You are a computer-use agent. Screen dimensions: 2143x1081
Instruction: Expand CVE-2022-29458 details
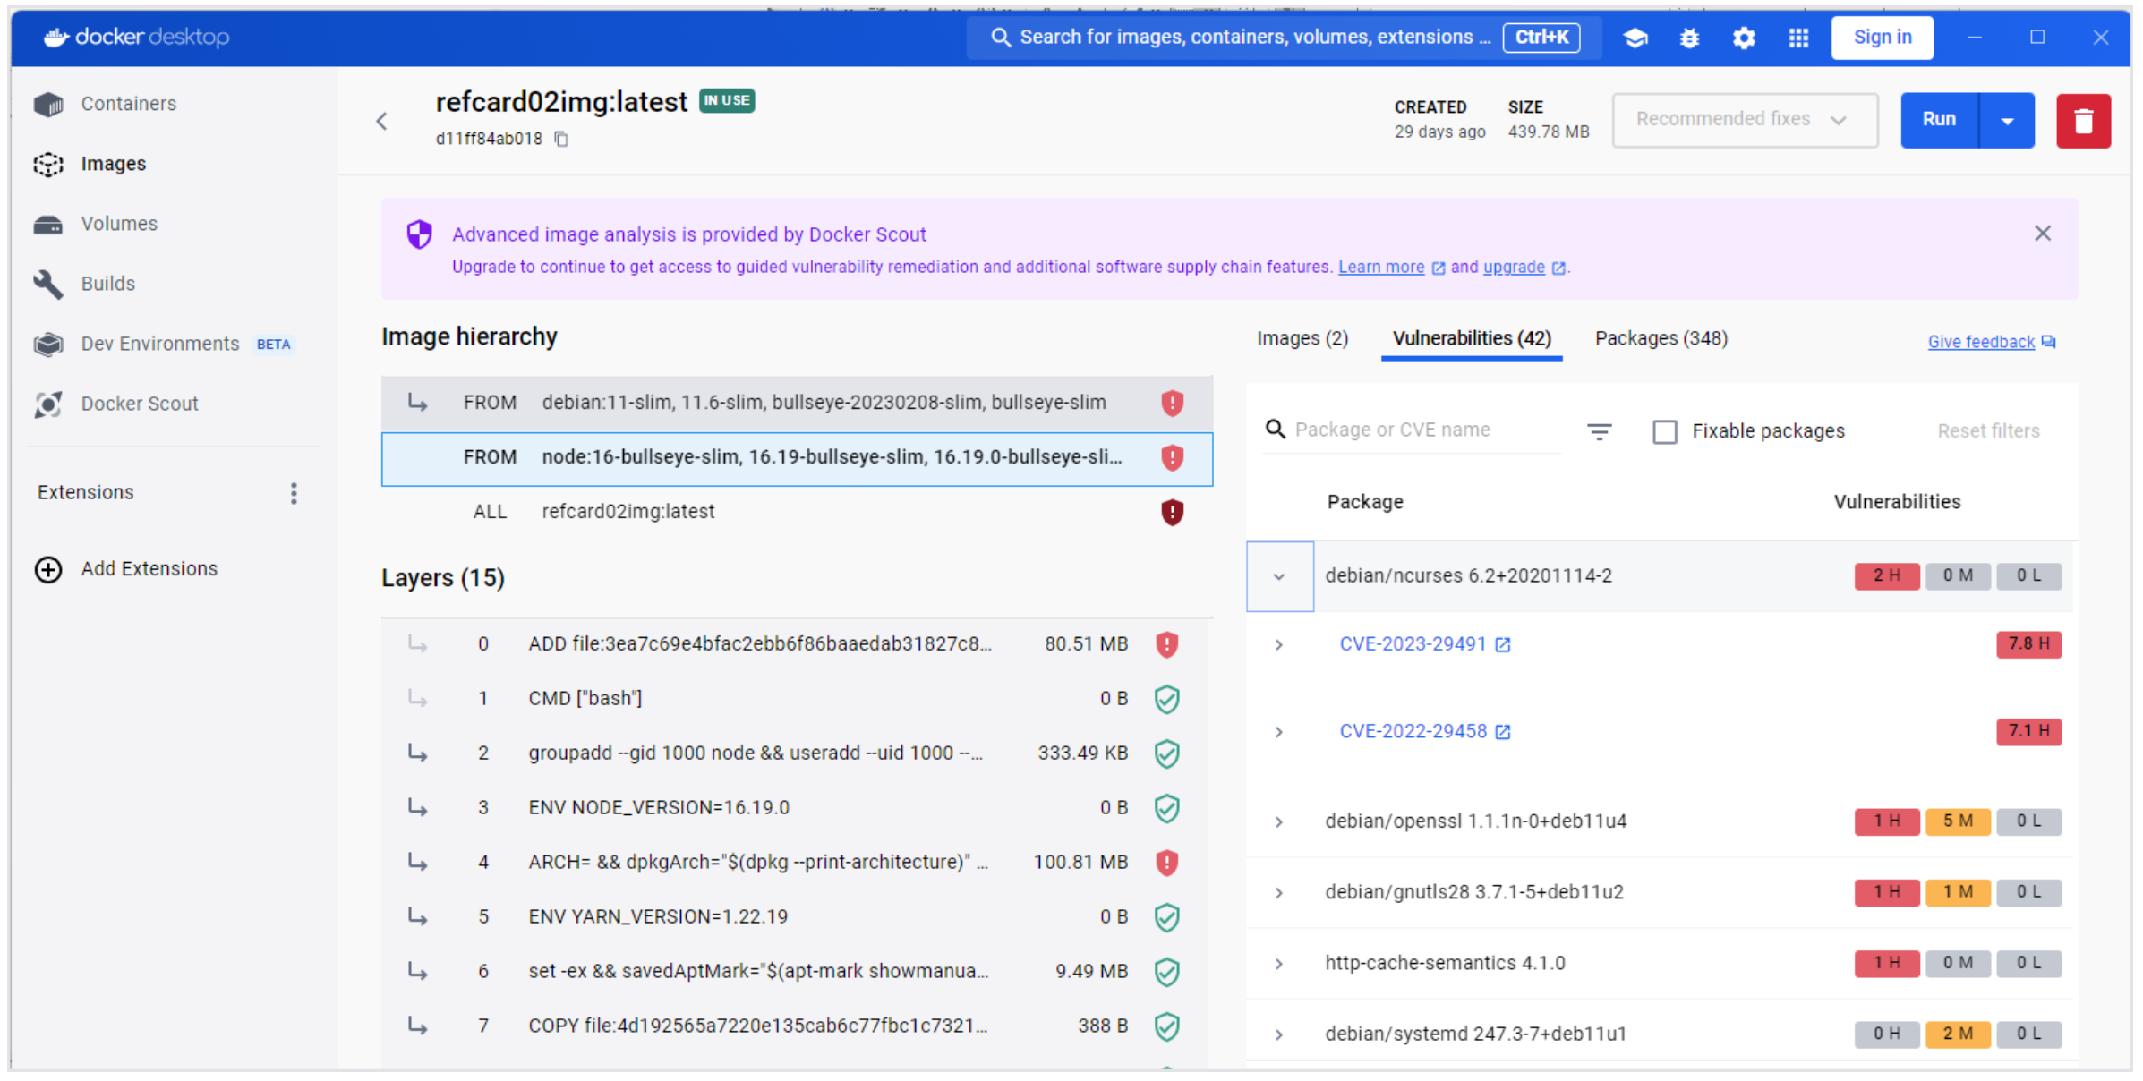tap(1279, 732)
